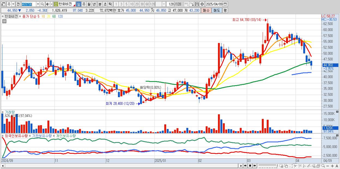Click the trend line tool icon
Image resolution: width=340 pixels, height=169 pixels.
click(300, 166)
